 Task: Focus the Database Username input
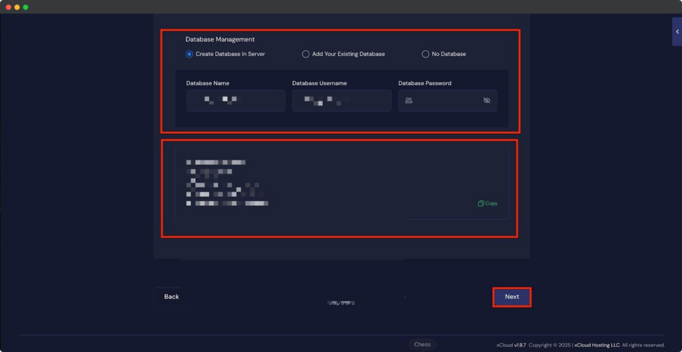pos(341,100)
